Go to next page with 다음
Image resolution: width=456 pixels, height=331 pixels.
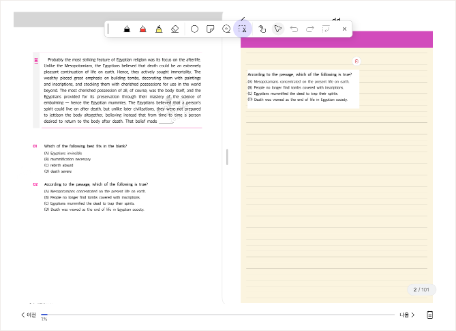click(407, 315)
